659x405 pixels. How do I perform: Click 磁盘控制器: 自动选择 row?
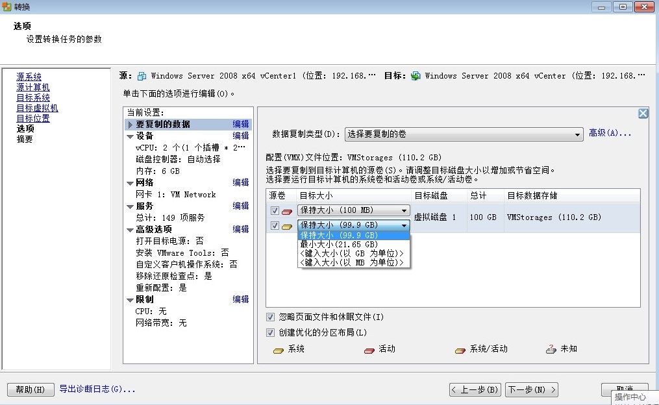tap(178, 159)
